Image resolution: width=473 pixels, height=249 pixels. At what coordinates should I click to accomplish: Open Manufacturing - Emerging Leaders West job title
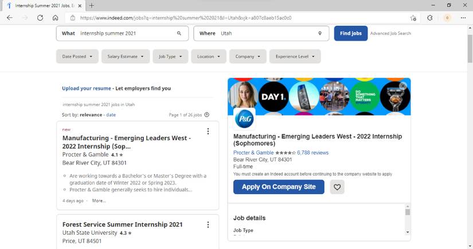126,142
